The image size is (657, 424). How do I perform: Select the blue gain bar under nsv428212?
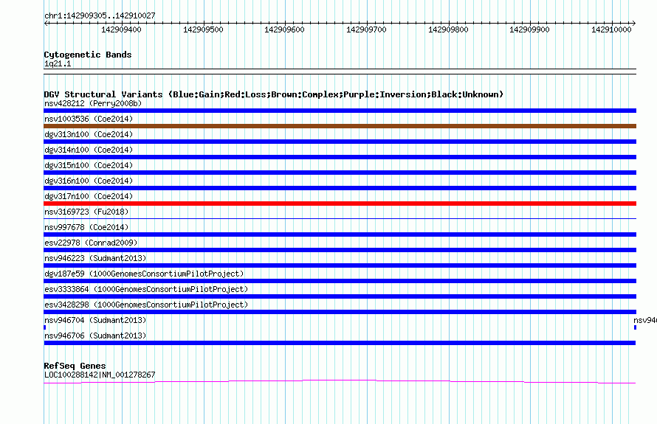(x=340, y=111)
